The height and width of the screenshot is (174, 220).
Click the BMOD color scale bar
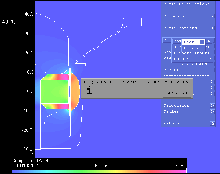coord(99,171)
